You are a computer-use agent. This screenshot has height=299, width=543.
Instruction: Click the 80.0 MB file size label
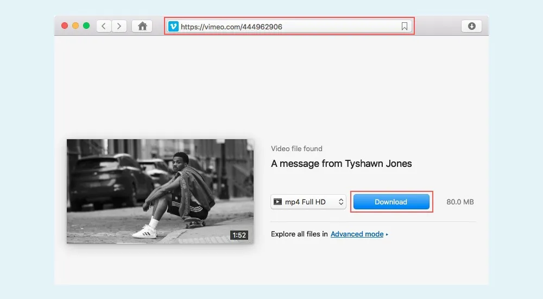(x=460, y=202)
